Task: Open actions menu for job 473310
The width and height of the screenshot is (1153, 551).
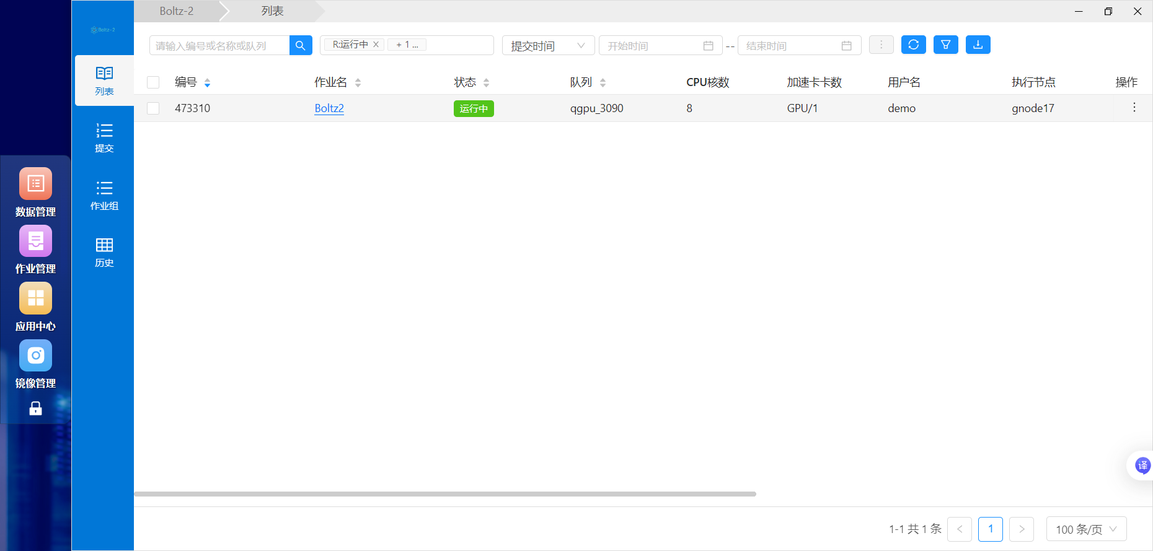Action: point(1134,107)
